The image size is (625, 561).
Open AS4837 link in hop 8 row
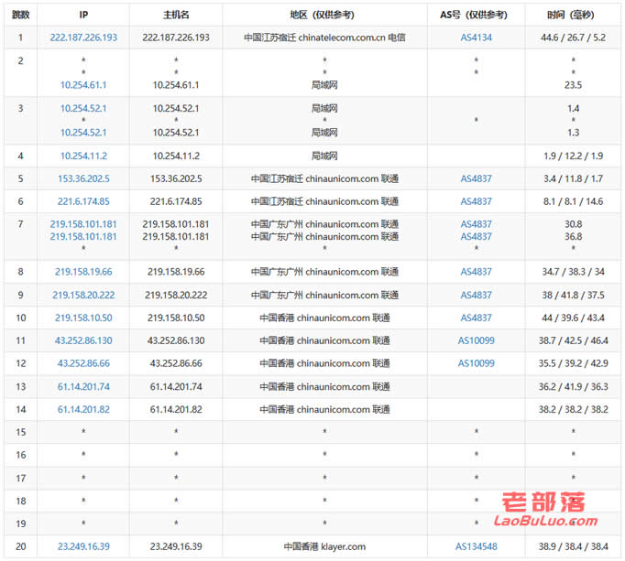(476, 272)
